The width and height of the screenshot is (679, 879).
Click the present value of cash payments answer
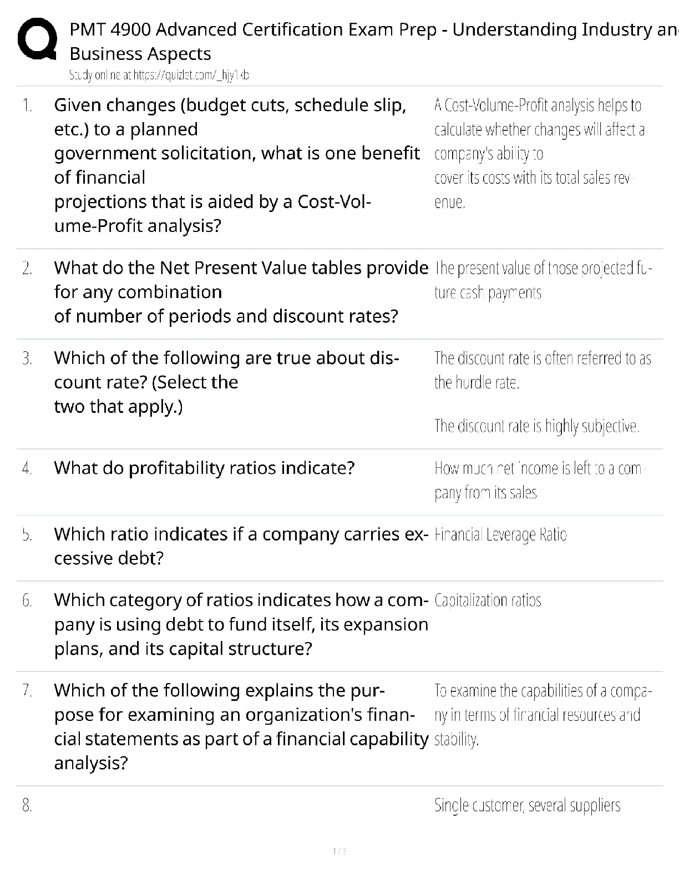coord(543,280)
